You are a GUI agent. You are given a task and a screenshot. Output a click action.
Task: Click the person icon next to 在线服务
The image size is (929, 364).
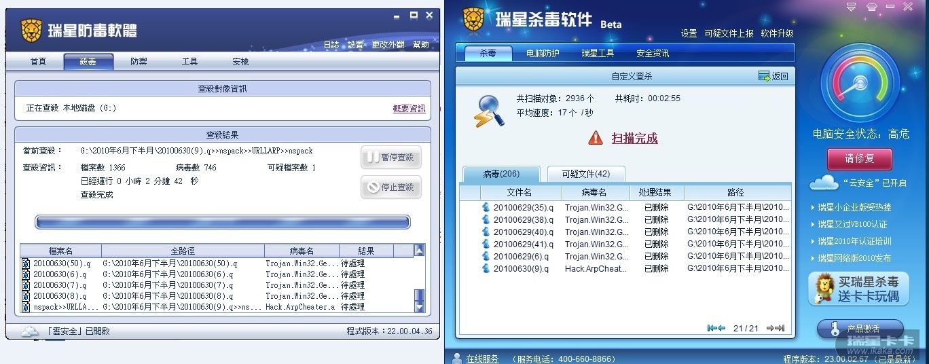click(456, 358)
